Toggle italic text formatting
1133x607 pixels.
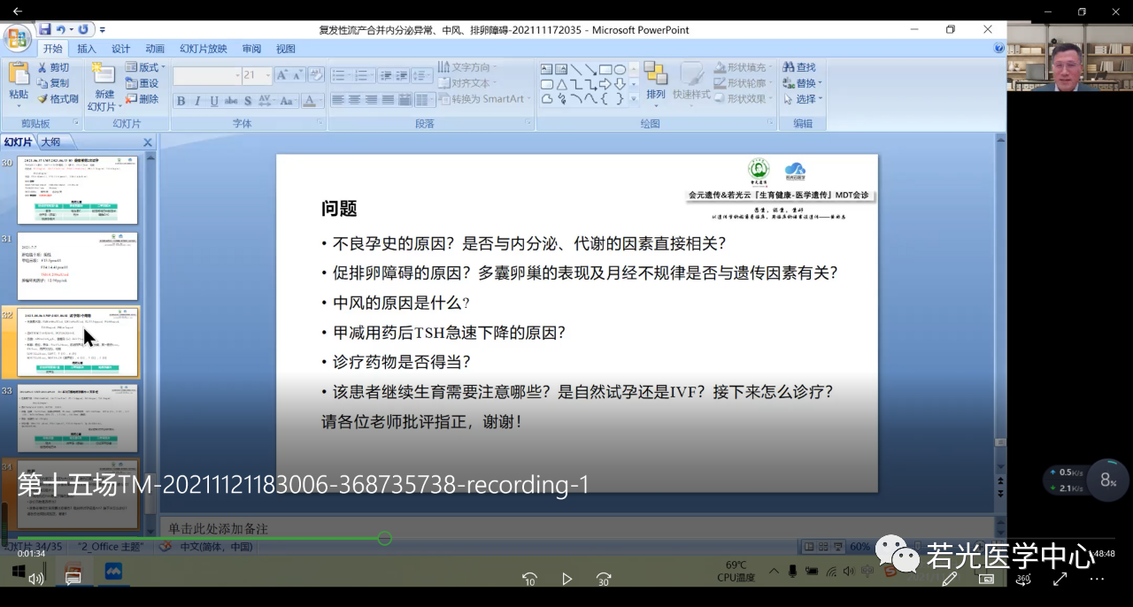point(197,101)
